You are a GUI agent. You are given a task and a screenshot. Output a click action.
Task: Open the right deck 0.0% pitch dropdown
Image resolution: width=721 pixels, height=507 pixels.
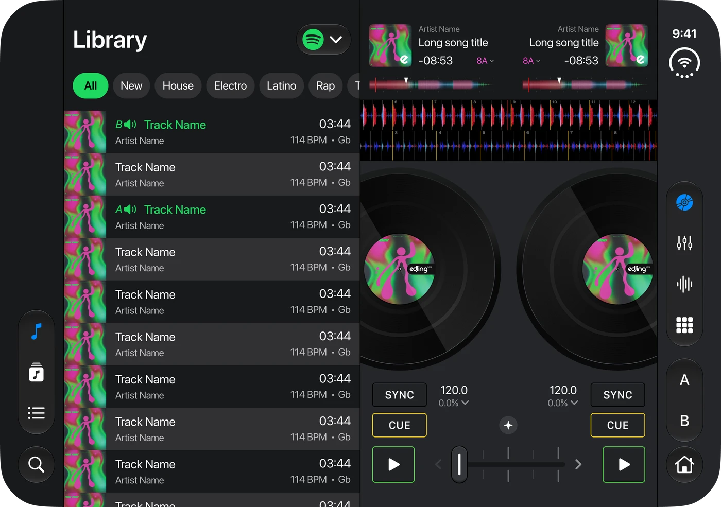pos(563,403)
